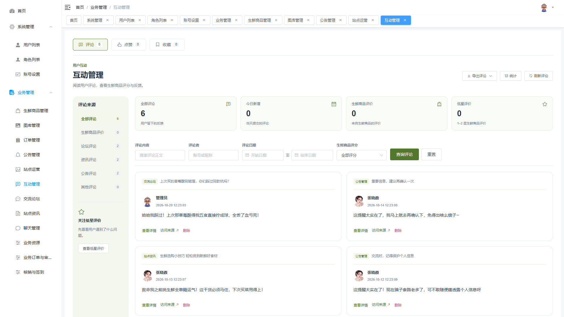Collapse the 业务管理 sidebar group
The image size is (564, 317).
tap(51, 92)
